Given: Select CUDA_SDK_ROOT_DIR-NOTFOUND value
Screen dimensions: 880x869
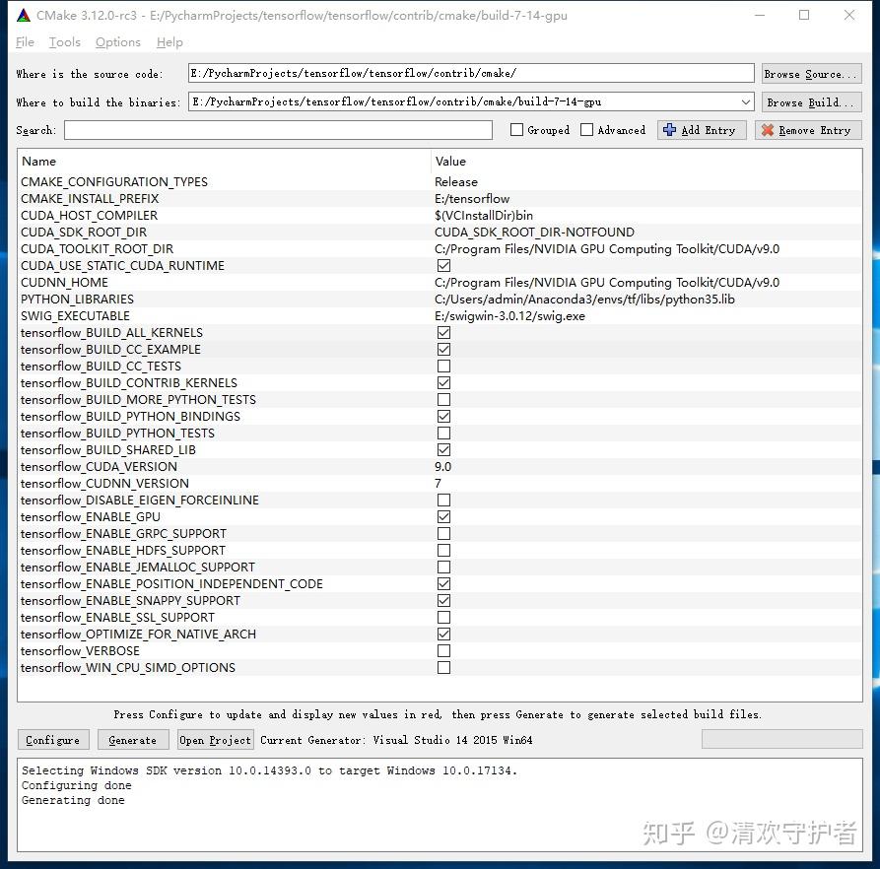Looking at the screenshot, I should [x=534, y=233].
